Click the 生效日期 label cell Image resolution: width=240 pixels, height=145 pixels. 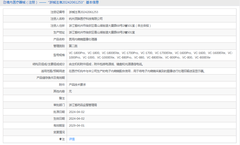click(x=35, y=119)
